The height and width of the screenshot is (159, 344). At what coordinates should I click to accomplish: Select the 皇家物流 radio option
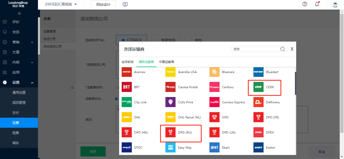tap(158, 40)
